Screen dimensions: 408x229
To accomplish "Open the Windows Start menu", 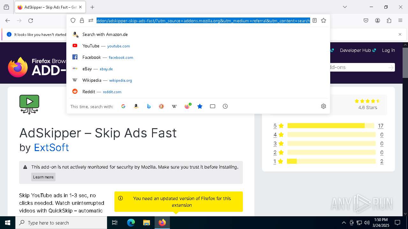I will (8, 223).
